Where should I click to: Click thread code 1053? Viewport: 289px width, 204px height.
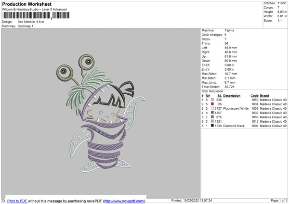pos(255,100)
